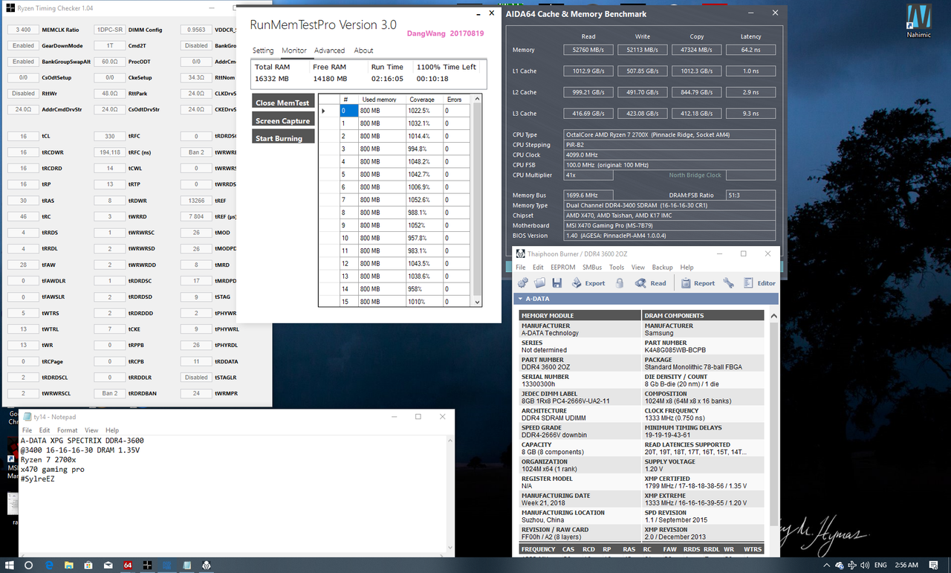Click the 1052.6% coverage cell
This screenshot has width=951, height=573.
coord(424,200)
